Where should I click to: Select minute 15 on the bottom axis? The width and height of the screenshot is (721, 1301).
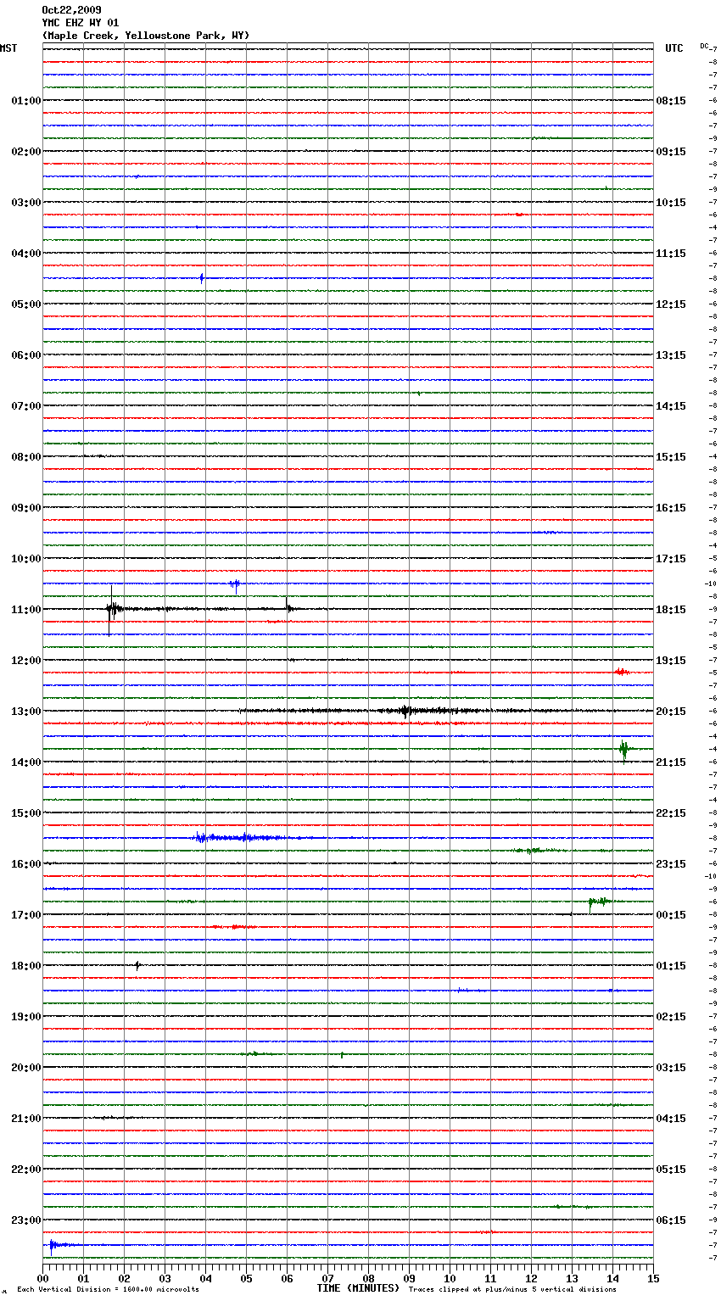(653, 1278)
